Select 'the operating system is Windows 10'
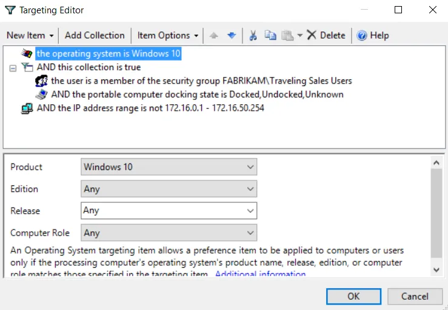448x310 pixels. pos(109,53)
